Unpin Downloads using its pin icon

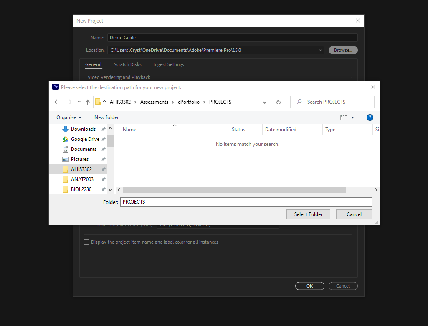[104, 129]
